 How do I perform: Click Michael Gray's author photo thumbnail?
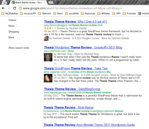tap(48, 57)
